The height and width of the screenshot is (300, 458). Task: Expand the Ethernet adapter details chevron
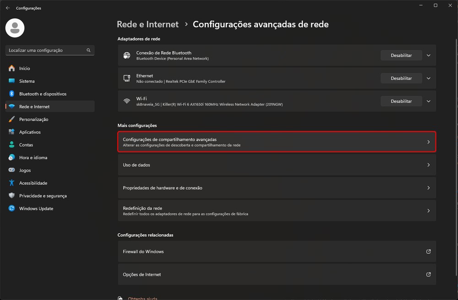429,78
